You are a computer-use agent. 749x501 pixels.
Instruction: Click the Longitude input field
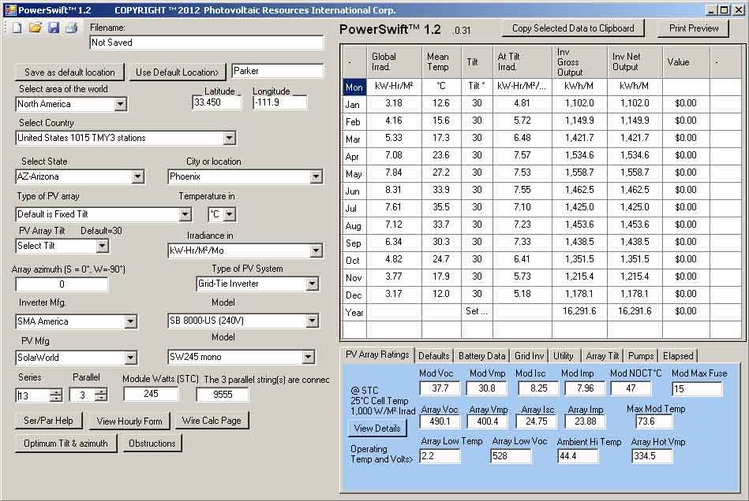280,102
